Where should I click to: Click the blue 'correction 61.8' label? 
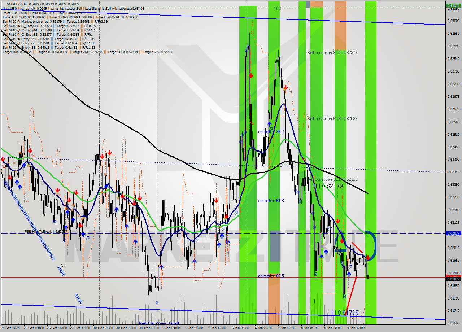(271, 201)
